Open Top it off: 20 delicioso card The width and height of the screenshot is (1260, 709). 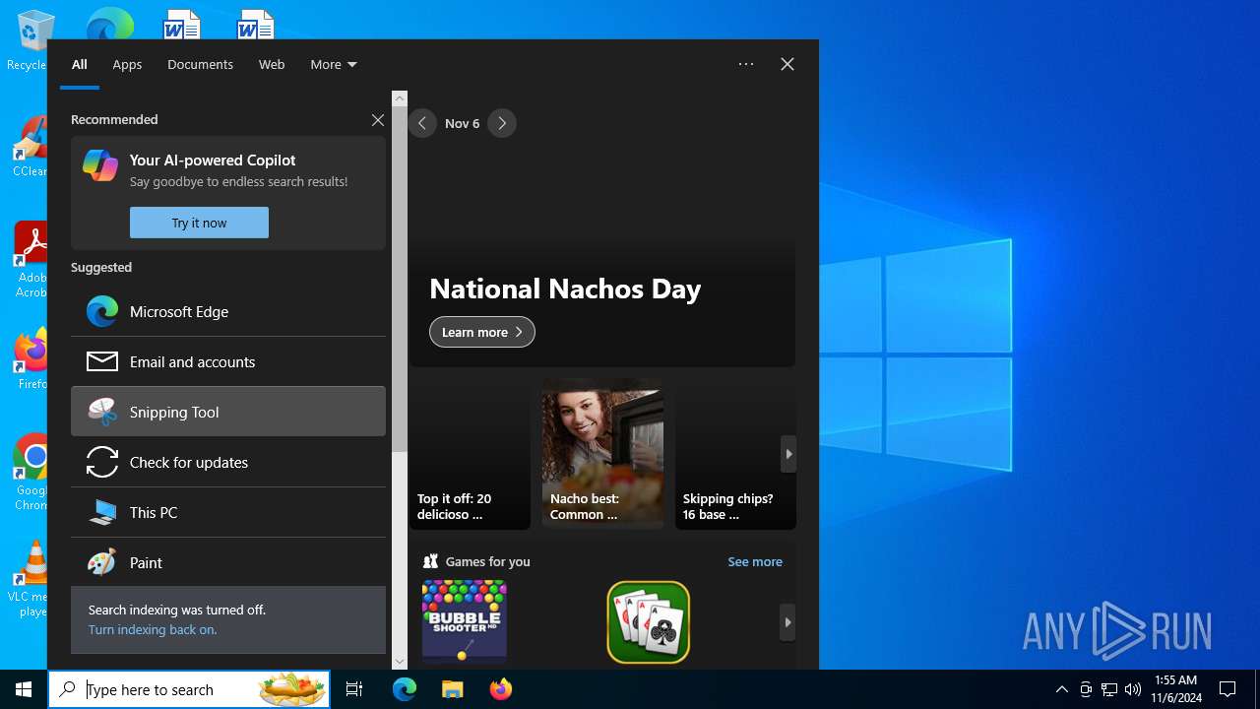[471, 454]
